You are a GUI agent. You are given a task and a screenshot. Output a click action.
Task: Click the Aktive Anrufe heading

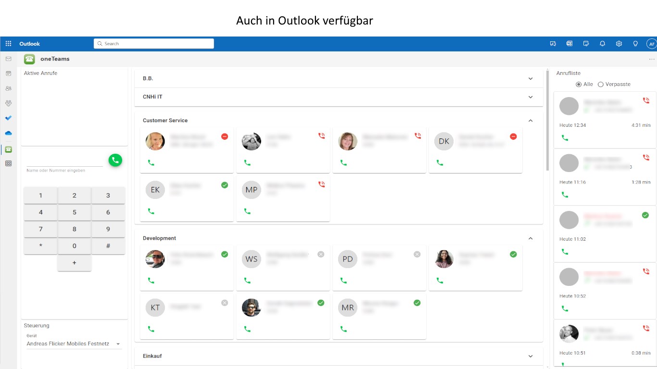click(40, 73)
